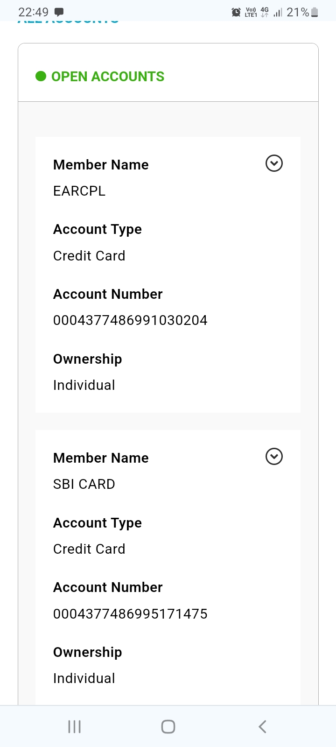Tap the Credit Card type under EARCPL

tap(89, 256)
